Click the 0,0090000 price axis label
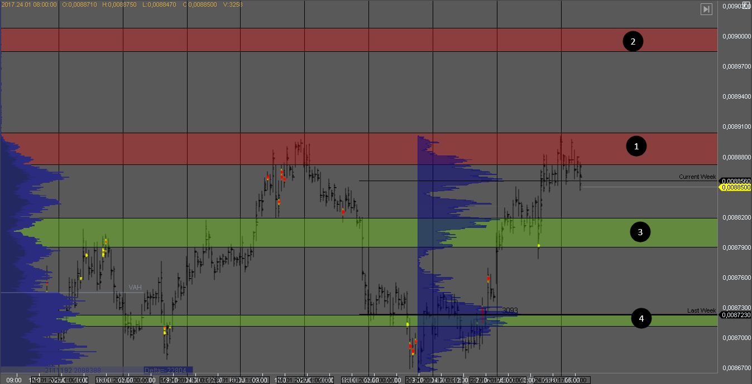This screenshot has width=752, height=384. point(736,37)
